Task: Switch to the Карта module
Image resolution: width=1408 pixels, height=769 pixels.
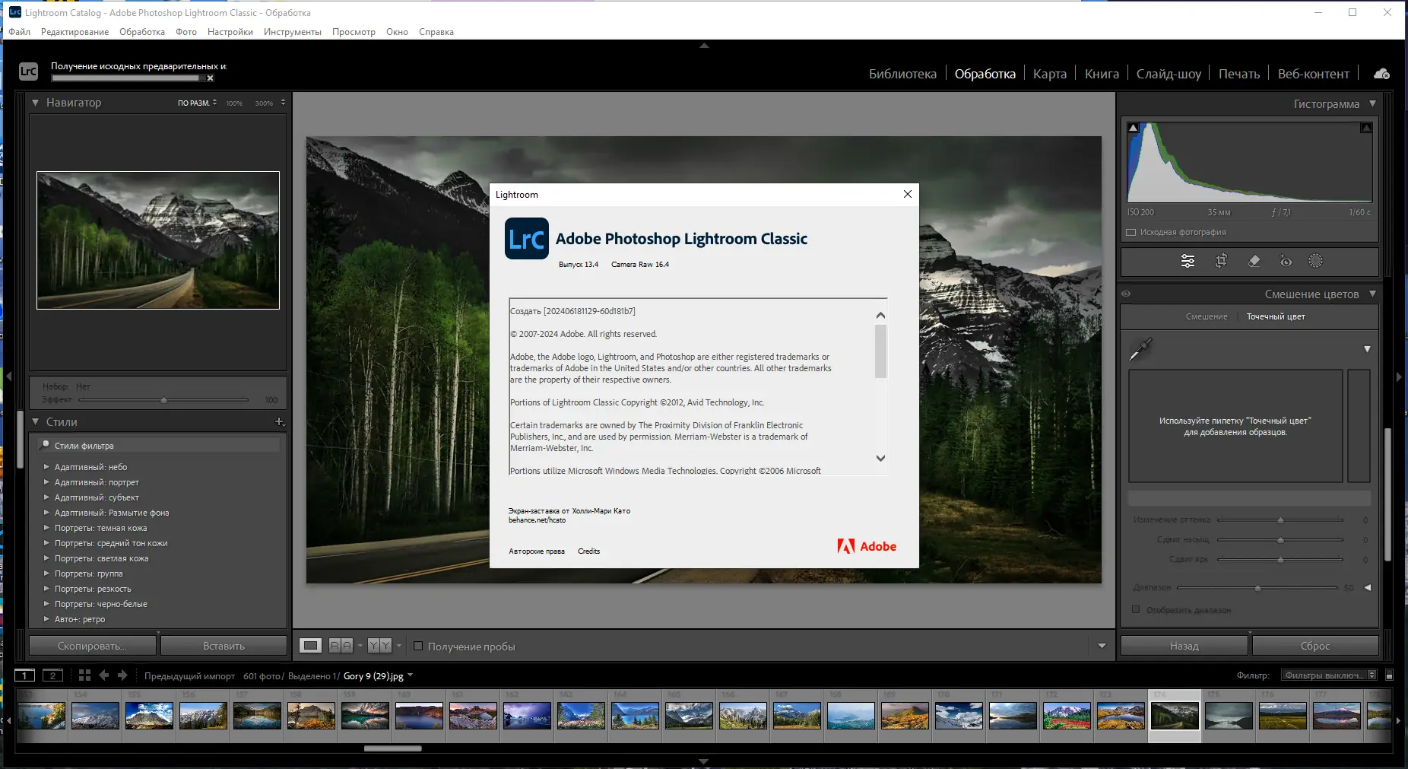Action: point(1050,74)
